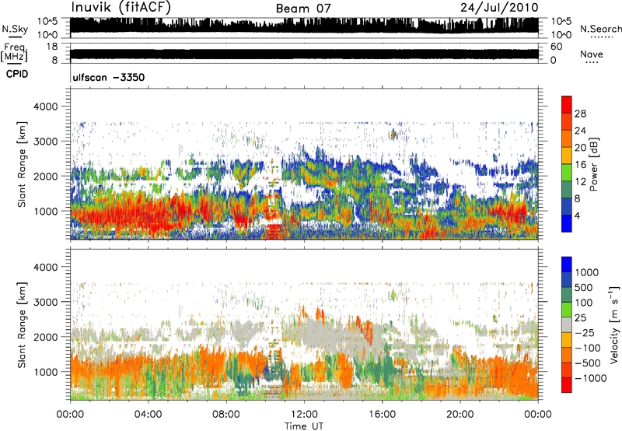The height and width of the screenshot is (431, 622).
Task: Click the '20:00' time axis tick label
Action: tap(460, 415)
